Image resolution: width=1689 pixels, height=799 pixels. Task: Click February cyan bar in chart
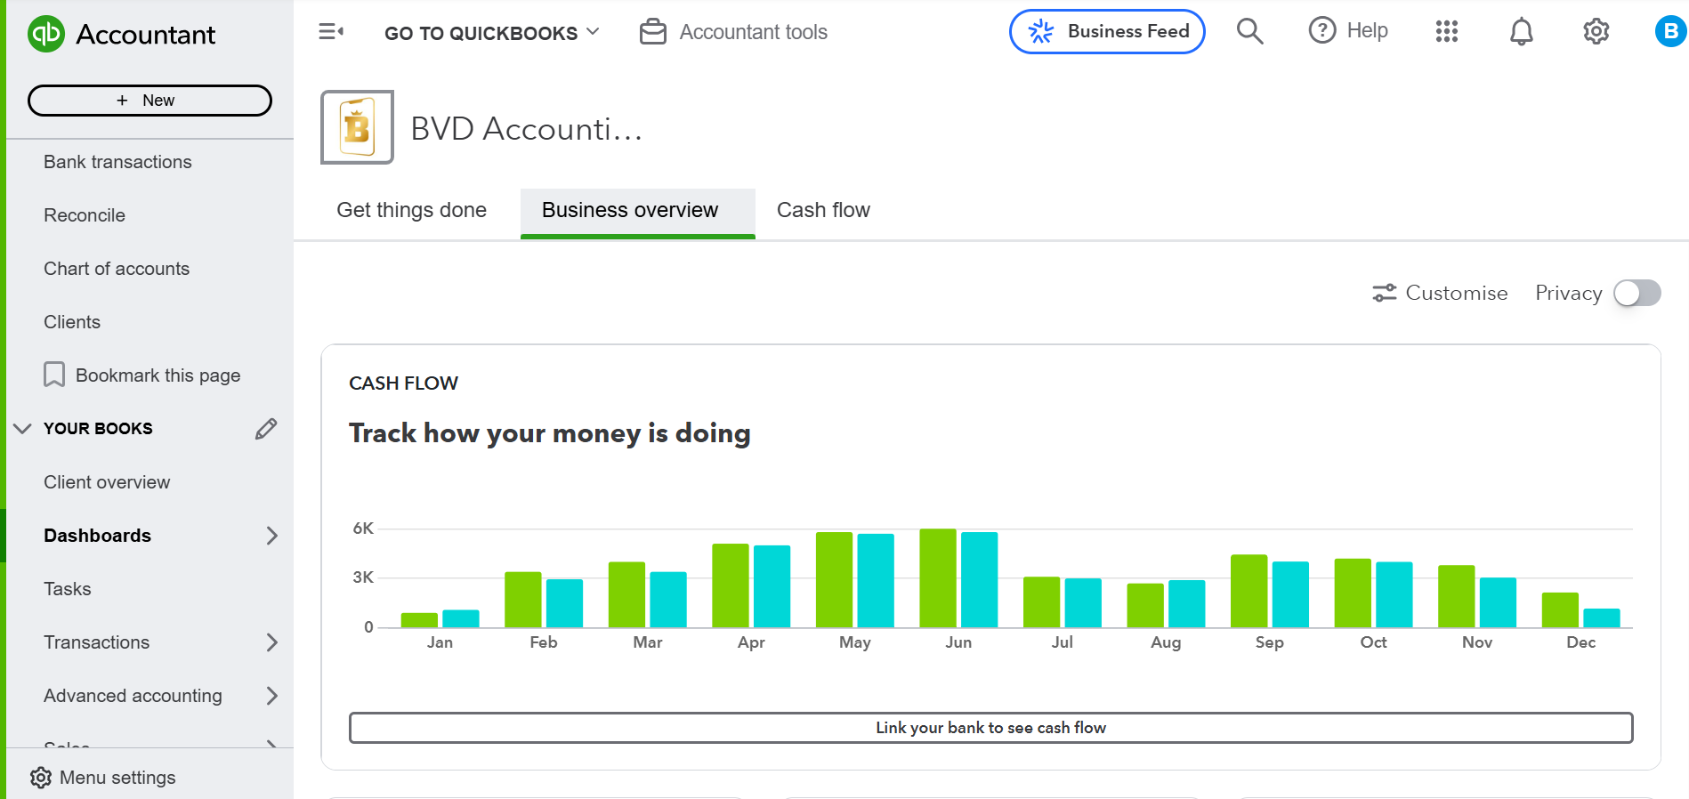point(564,603)
